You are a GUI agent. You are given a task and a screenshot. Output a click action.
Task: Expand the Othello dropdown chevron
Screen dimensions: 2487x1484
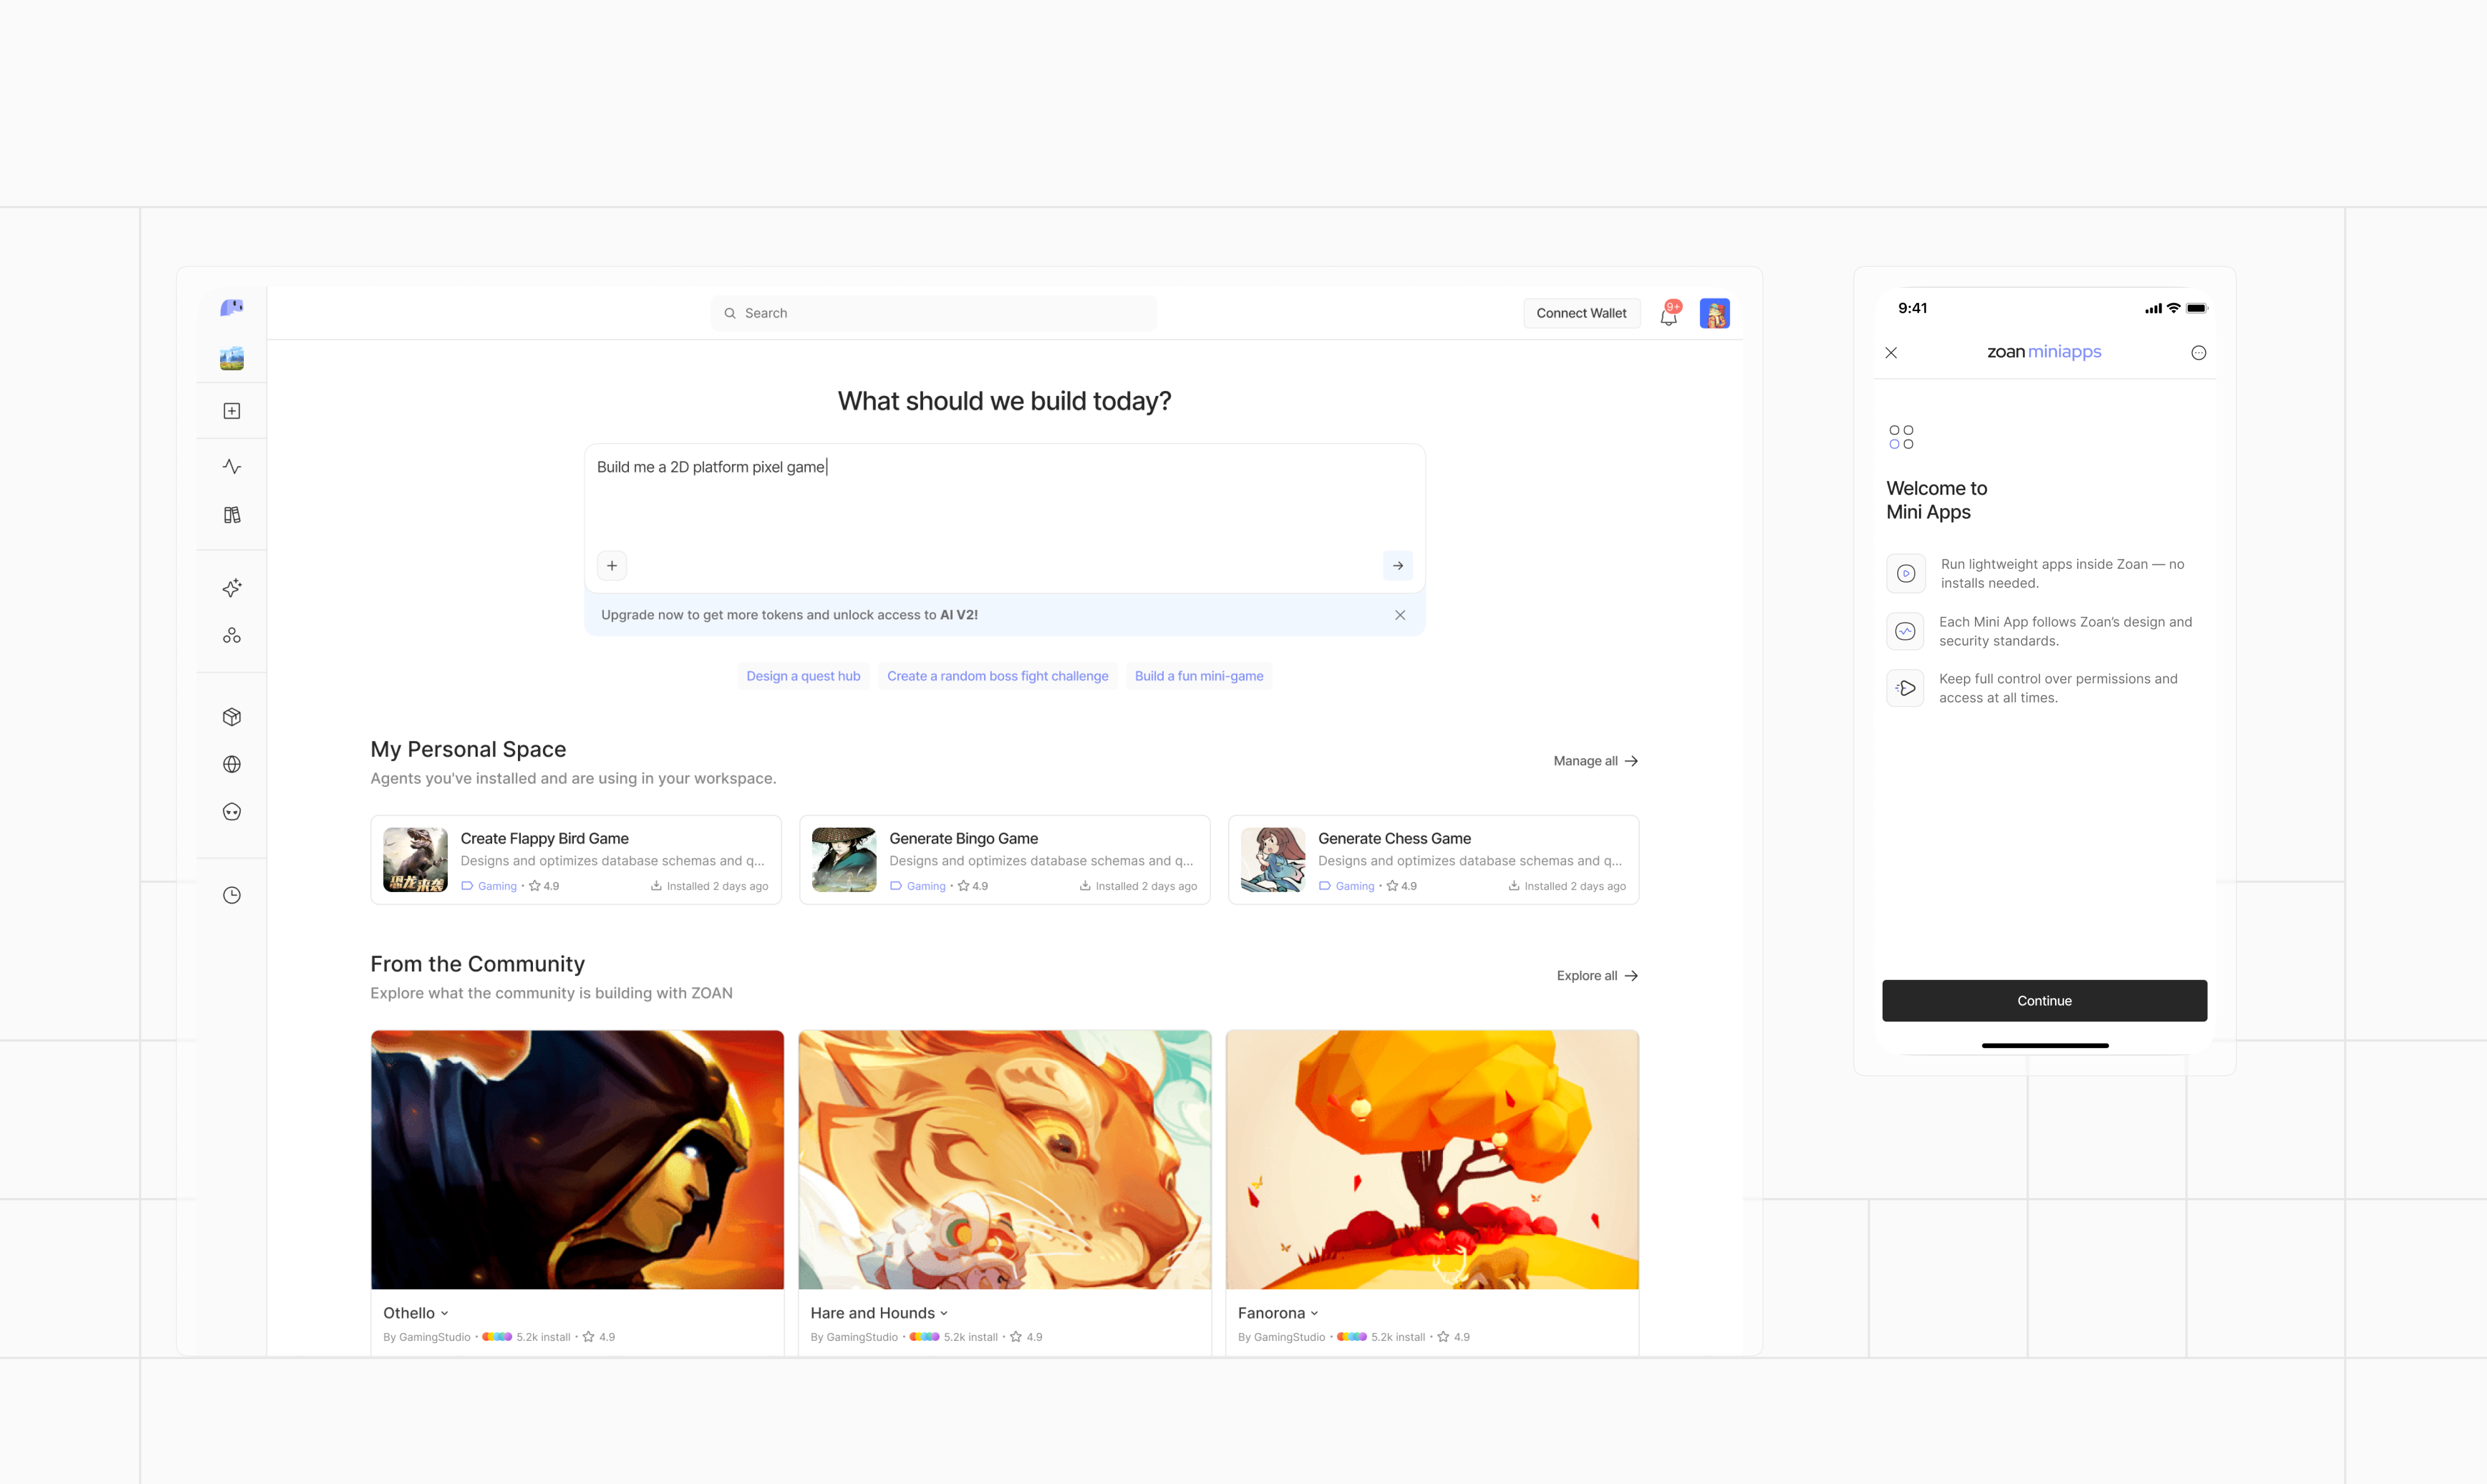(x=445, y=1314)
